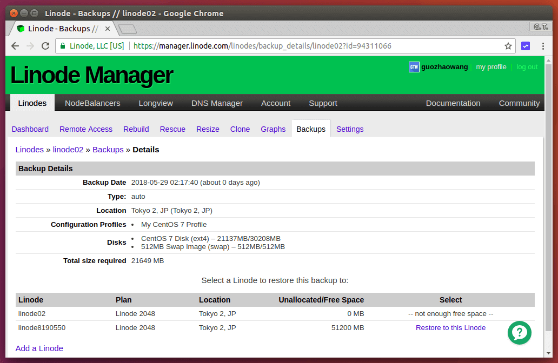Viewport: 558px width, 363px height.
Task: Switch to the Graphs tab
Action: click(273, 129)
